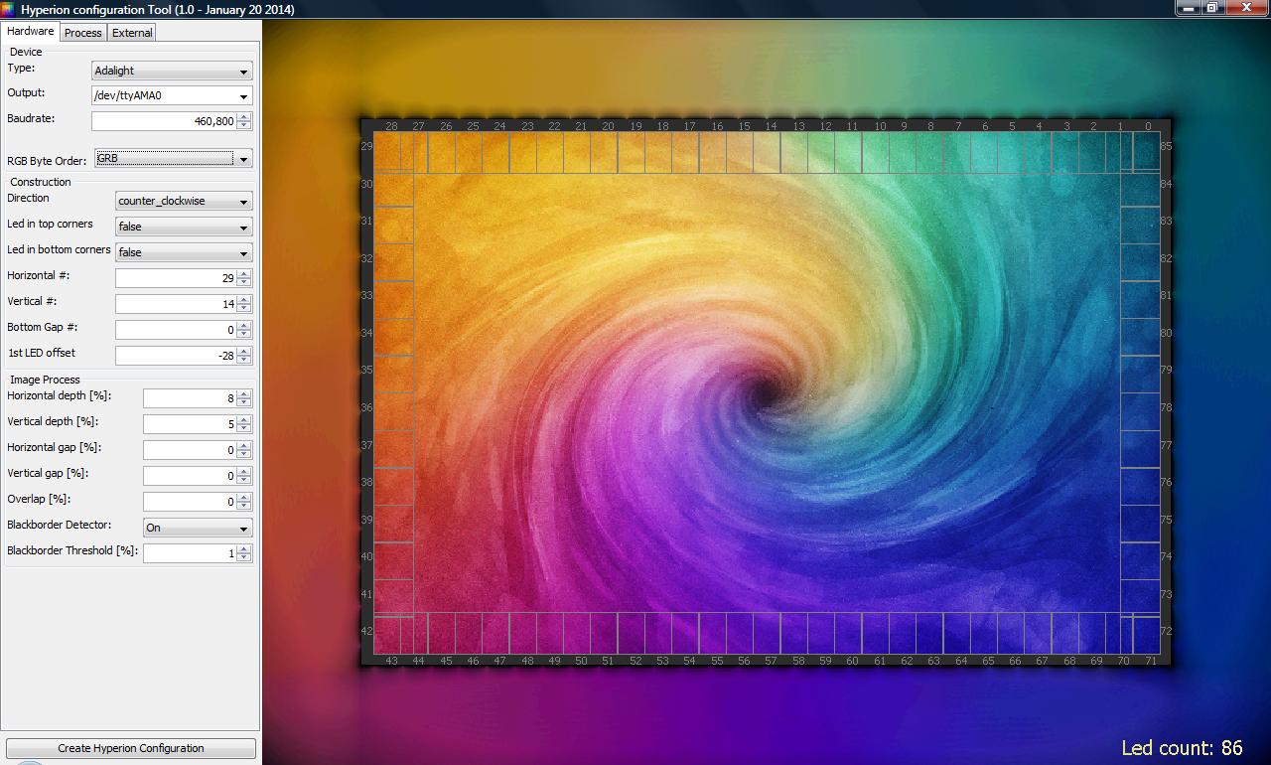The width and height of the screenshot is (1271, 765).
Task: Click the 1st LED offset input field
Action: pos(176,356)
